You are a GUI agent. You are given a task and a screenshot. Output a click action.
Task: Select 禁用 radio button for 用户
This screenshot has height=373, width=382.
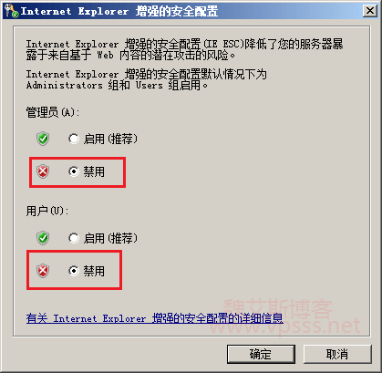pyautogui.click(x=74, y=271)
